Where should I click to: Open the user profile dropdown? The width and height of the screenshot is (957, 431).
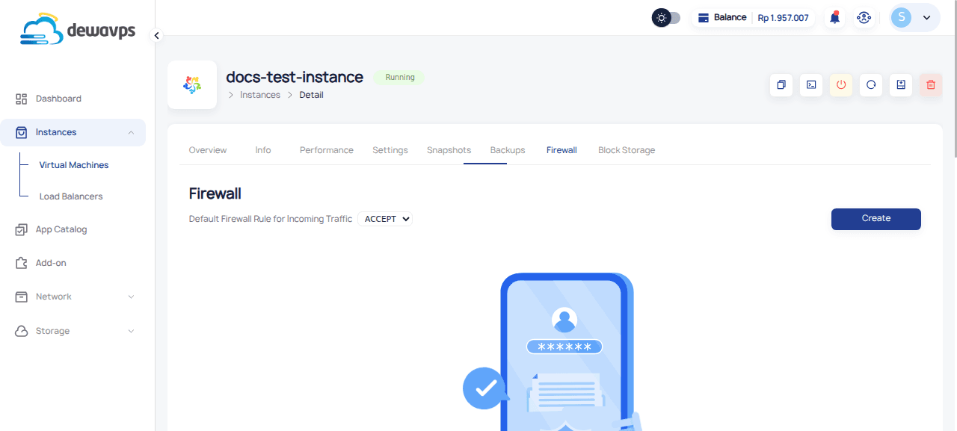point(914,18)
